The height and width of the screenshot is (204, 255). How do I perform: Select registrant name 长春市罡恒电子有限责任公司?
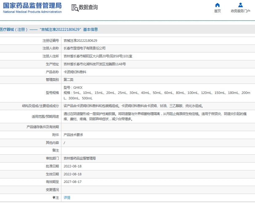tap(84, 48)
